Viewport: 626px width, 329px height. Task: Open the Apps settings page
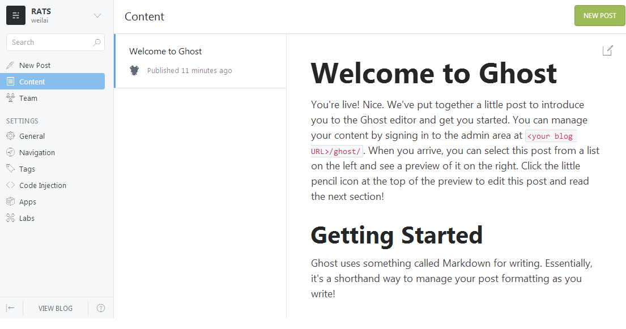tap(56, 202)
